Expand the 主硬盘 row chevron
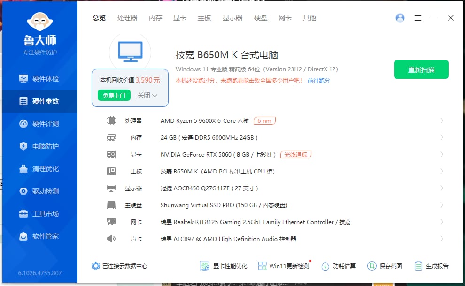The image size is (465, 286). click(x=442, y=205)
